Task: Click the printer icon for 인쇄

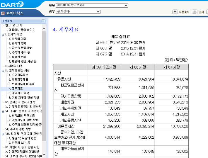Action: pyautogui.click(x=195, y=12)
